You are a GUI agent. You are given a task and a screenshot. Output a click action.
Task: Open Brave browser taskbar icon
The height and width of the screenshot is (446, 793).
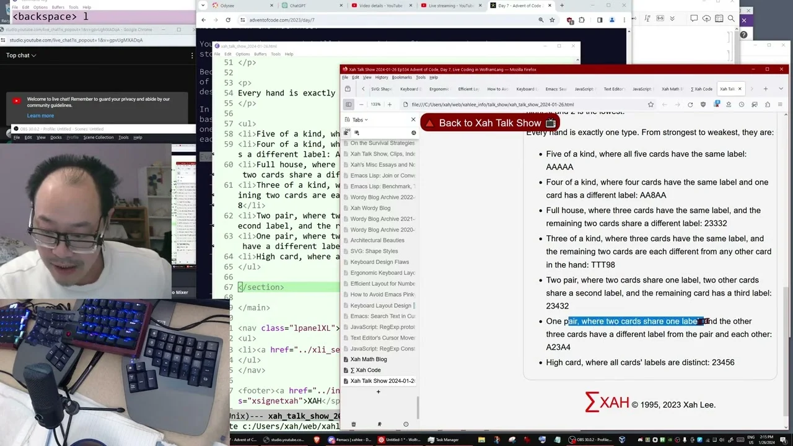tap(317, 440)
